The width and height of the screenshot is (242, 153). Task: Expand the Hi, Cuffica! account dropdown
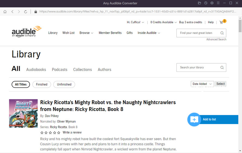pyautogui.click(x=136, y=22)
